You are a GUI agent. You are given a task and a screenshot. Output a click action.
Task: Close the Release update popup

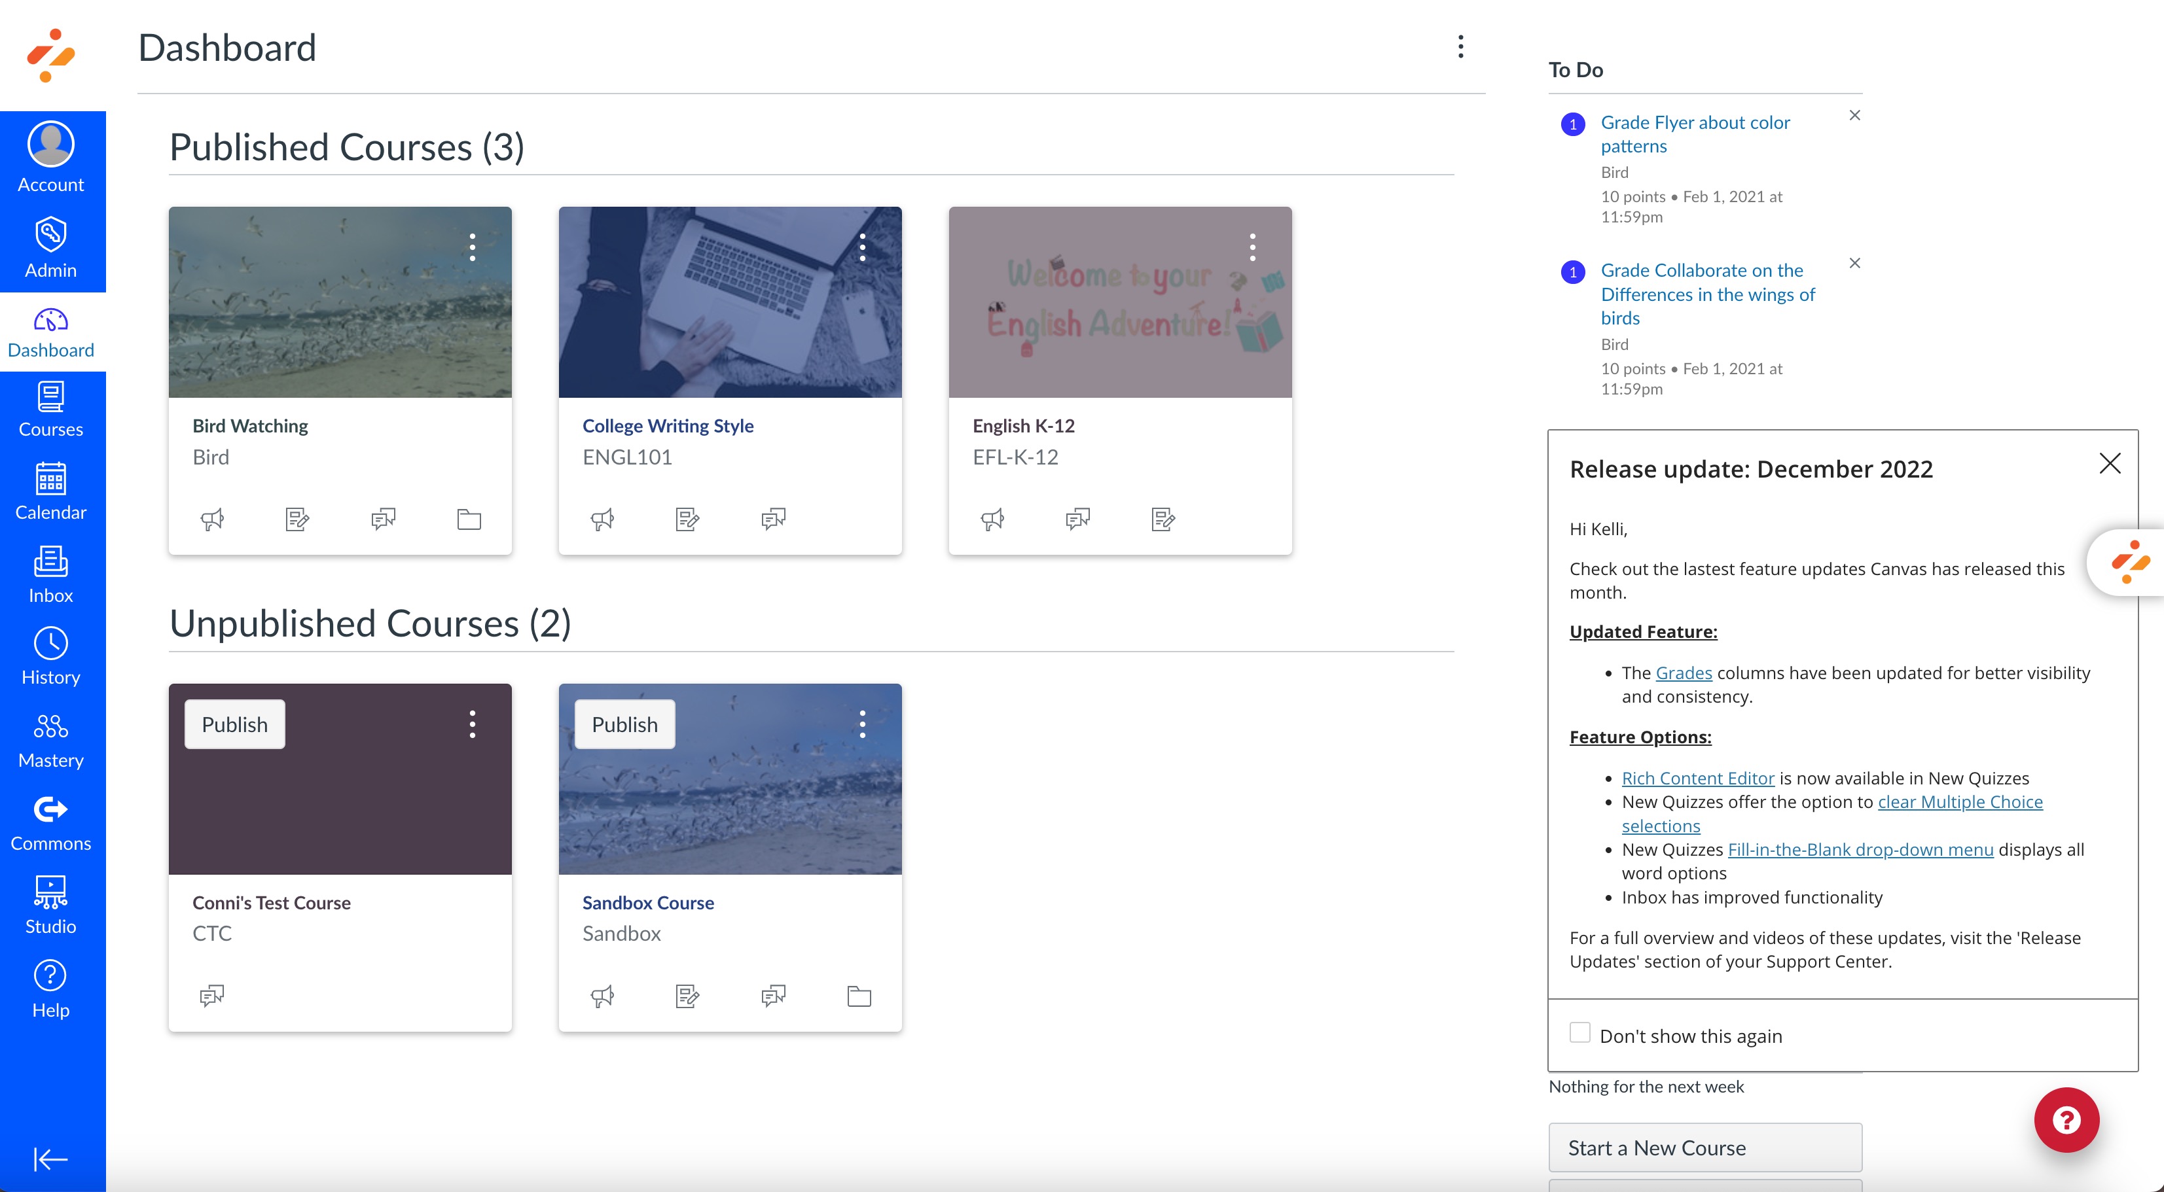pyautogui.click(x=2110, y=463)
